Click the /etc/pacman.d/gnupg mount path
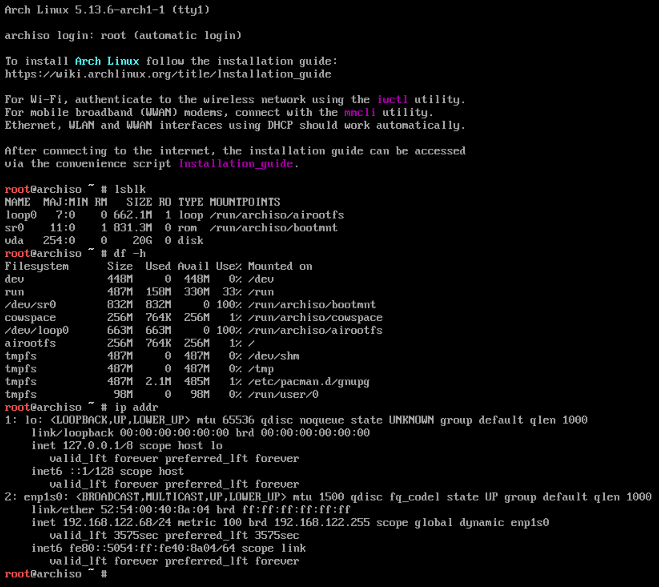Image resolution: width=659 pixels, height=587 pixels. point(308,382)
